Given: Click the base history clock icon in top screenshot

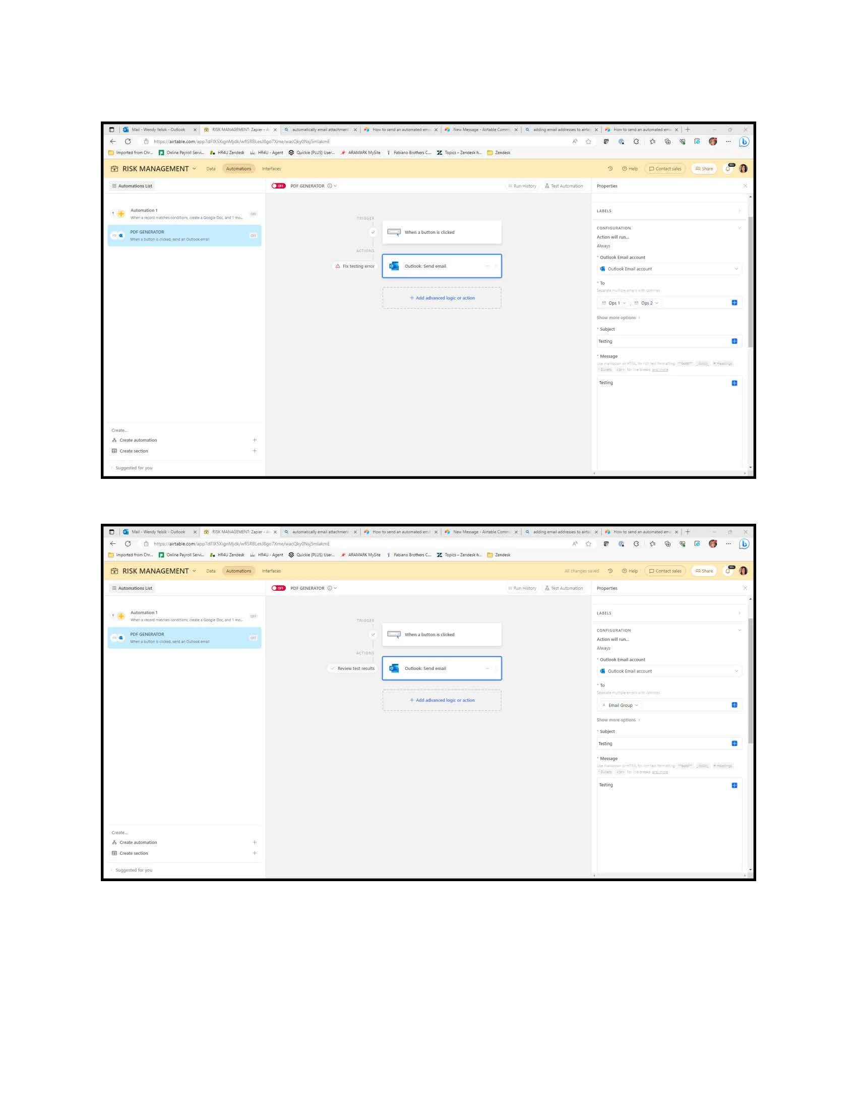Looking at the screenshot, I should pos(610,168).
